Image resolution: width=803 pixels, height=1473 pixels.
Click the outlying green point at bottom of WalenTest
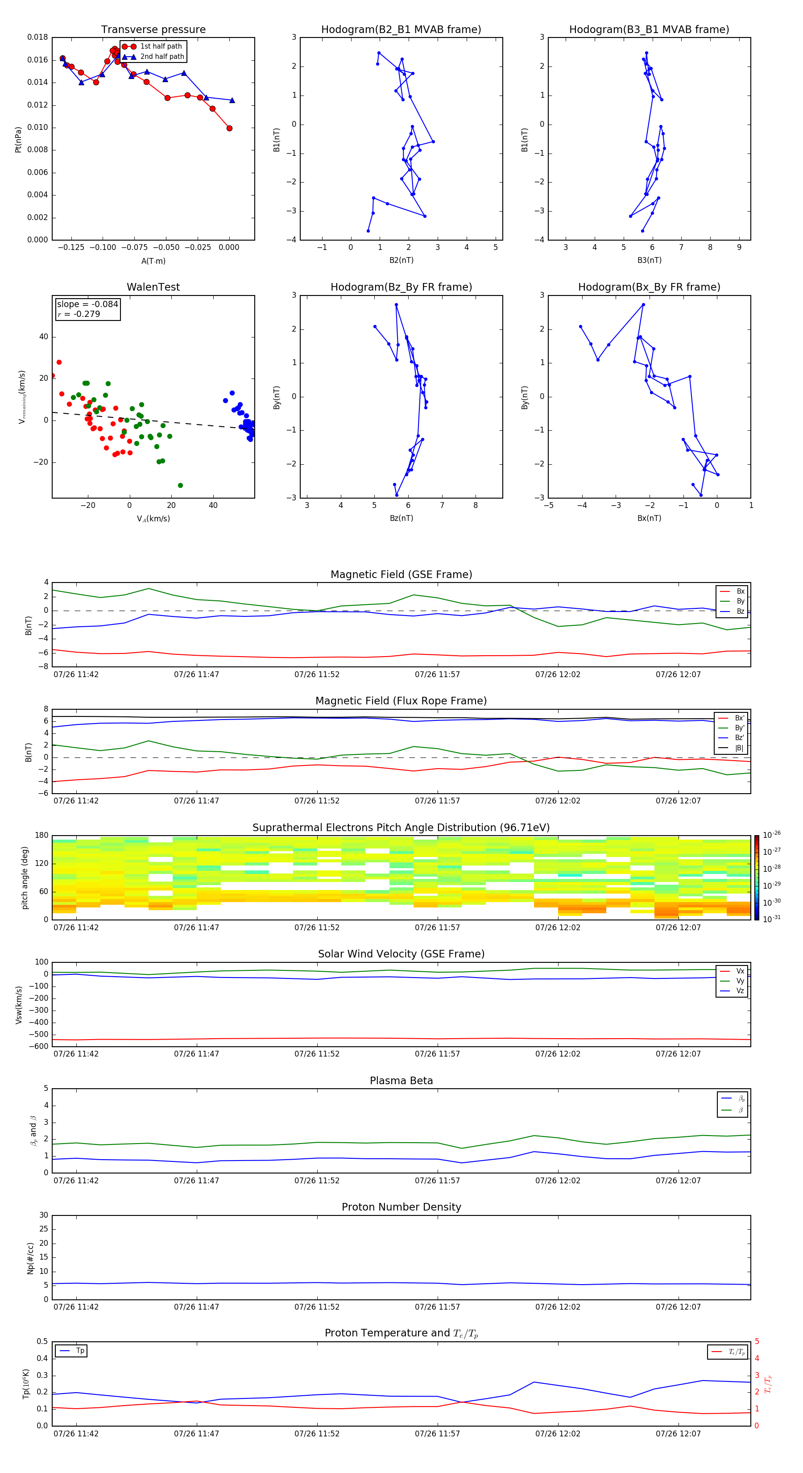pos(181,486)
